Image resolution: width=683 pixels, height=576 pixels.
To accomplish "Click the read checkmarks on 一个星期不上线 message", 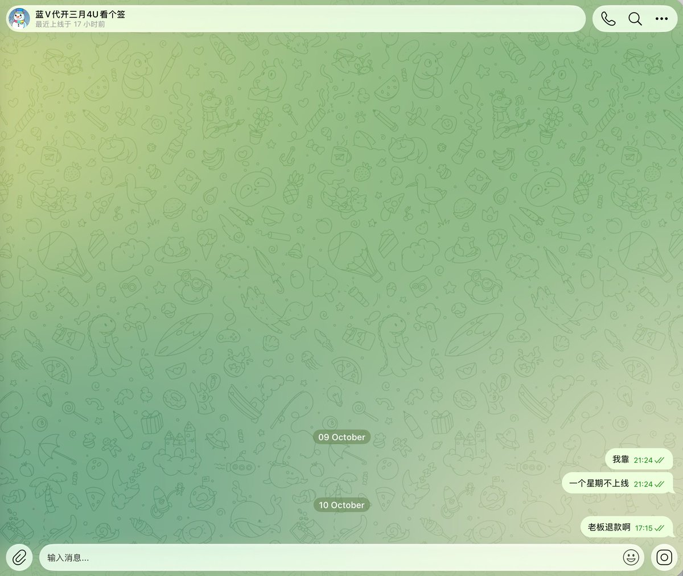I will 660,484.
